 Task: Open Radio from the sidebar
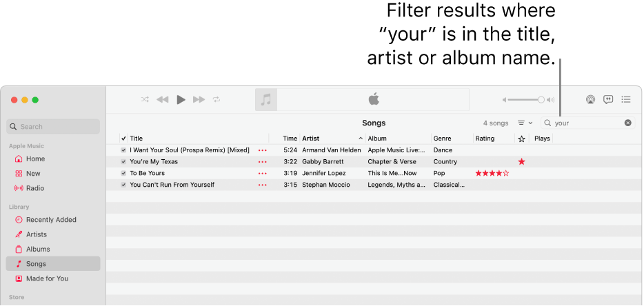click(x=35, y=188)
